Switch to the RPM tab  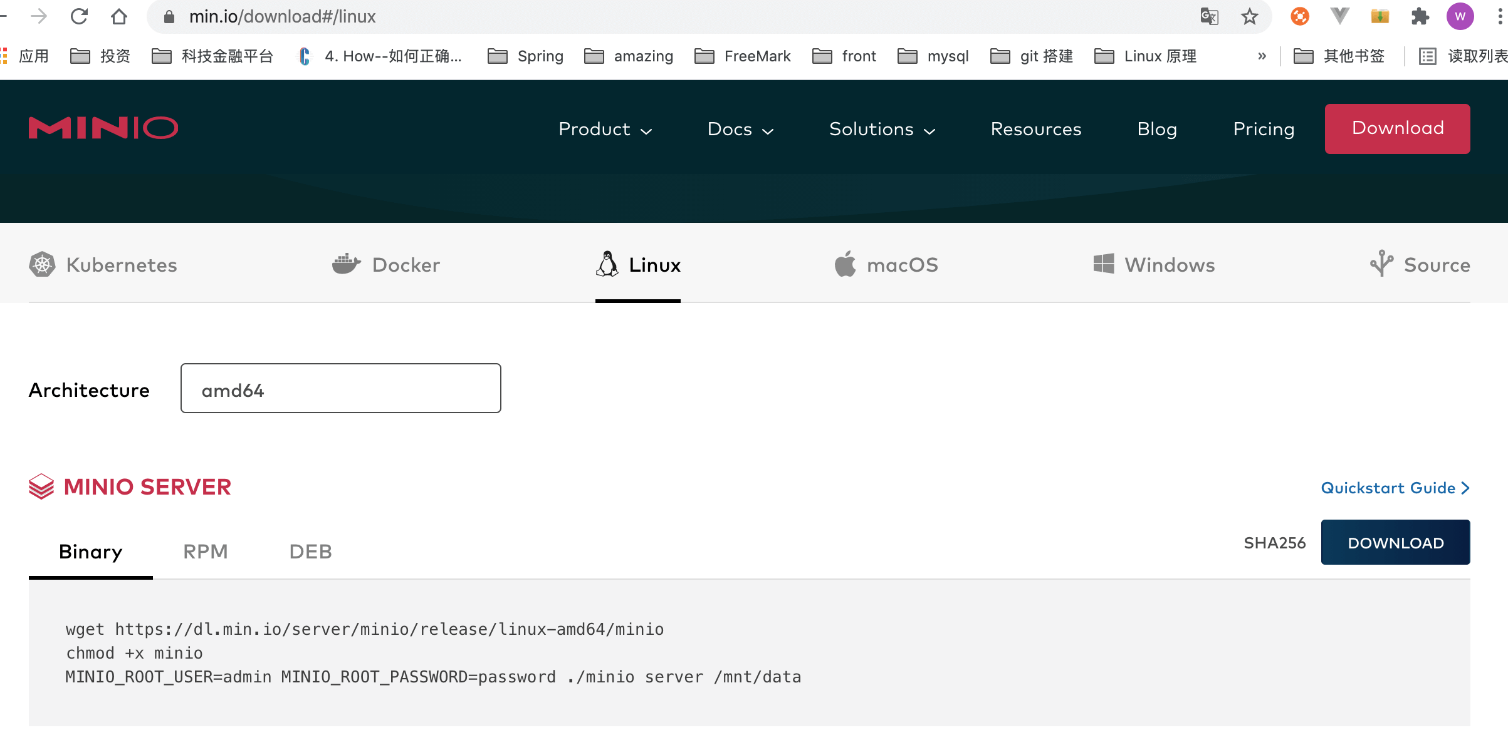(205, 552)
